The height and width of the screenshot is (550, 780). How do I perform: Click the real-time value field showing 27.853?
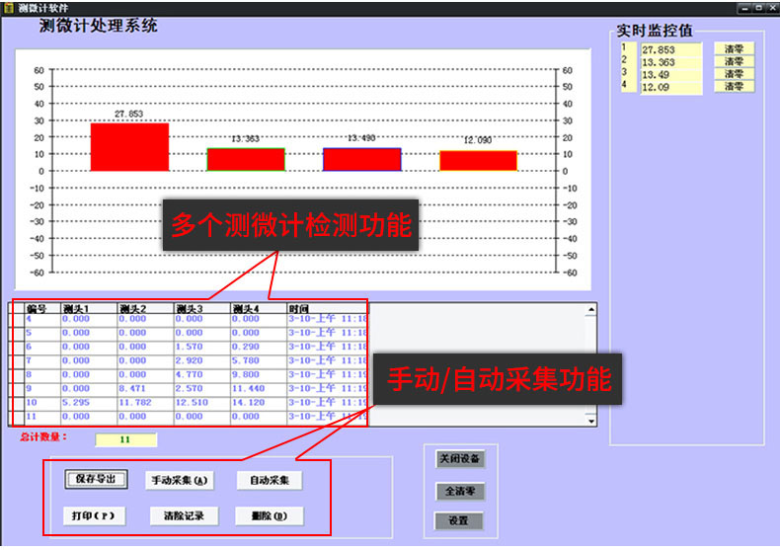pos(670,48)
